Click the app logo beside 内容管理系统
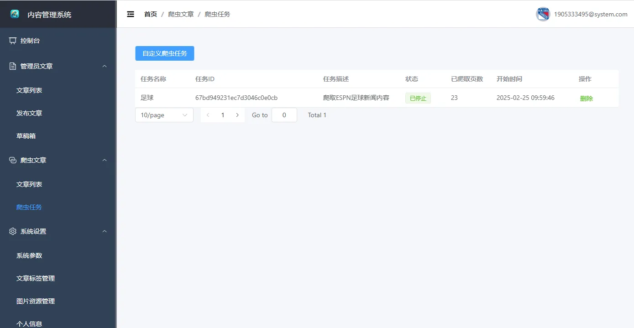The image size is (634, 328). pos(15,14)
